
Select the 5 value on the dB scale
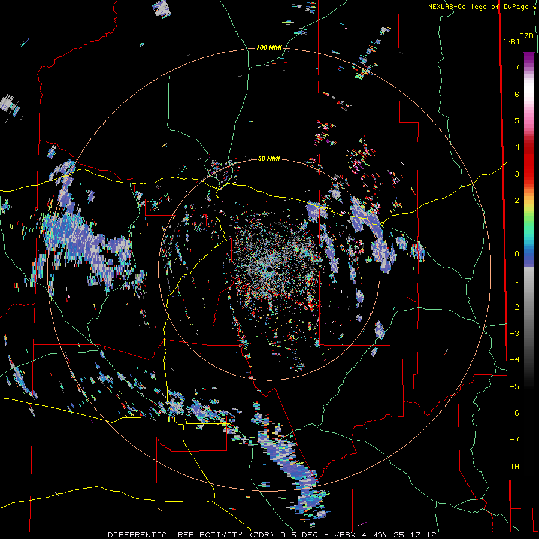click(x=517, y=120)
